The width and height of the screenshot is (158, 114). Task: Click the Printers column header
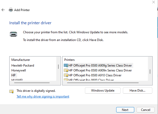tap(69, 60)
